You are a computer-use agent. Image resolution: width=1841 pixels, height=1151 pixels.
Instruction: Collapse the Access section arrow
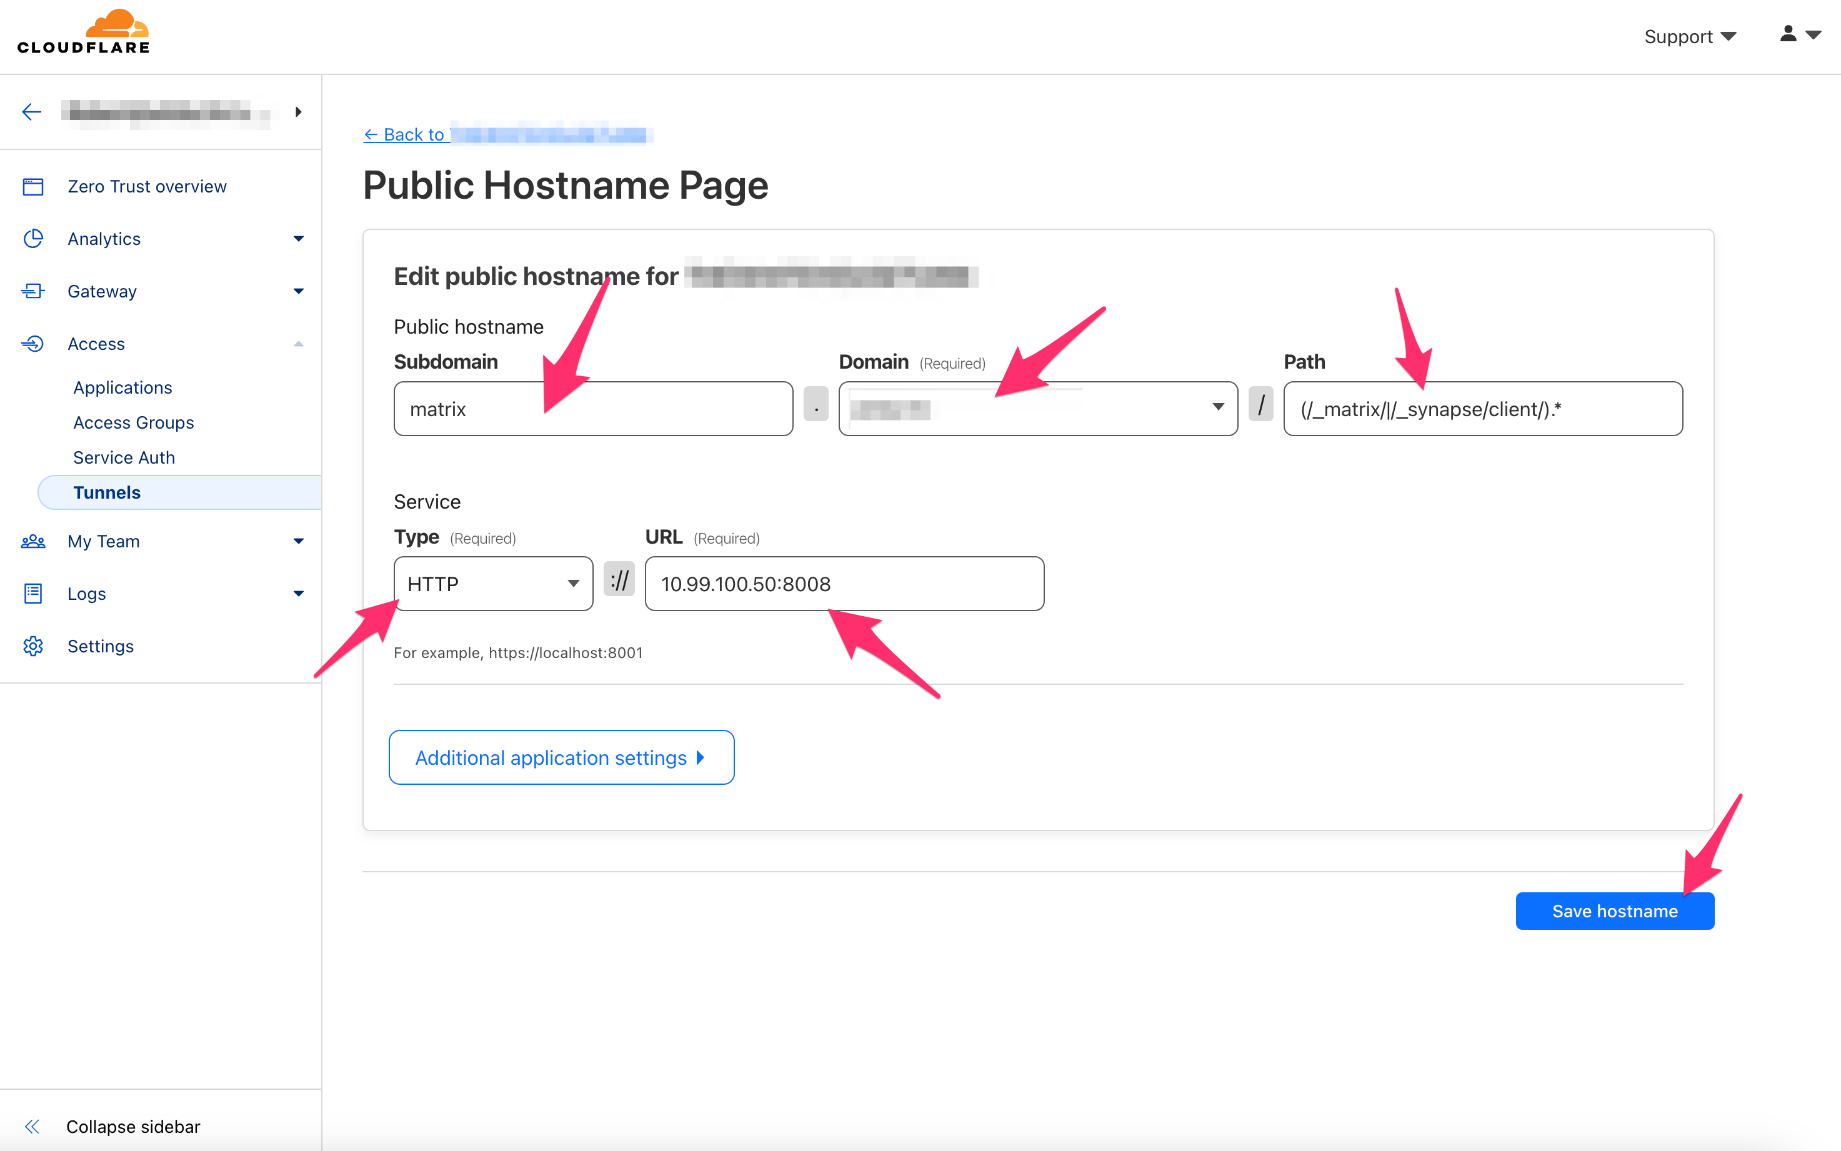(298, 344)
